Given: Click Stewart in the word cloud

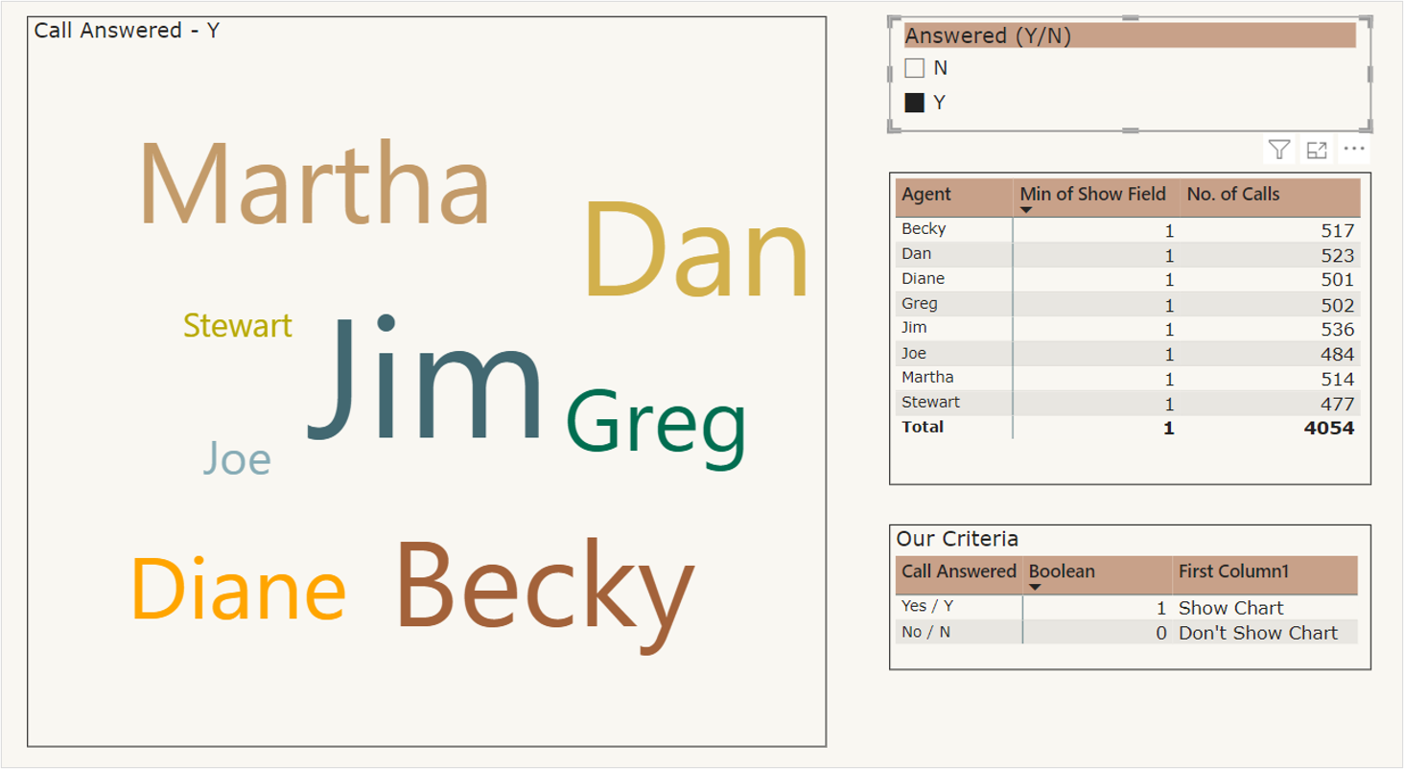Looking at the screenshot, I should [x=238, y=326].
